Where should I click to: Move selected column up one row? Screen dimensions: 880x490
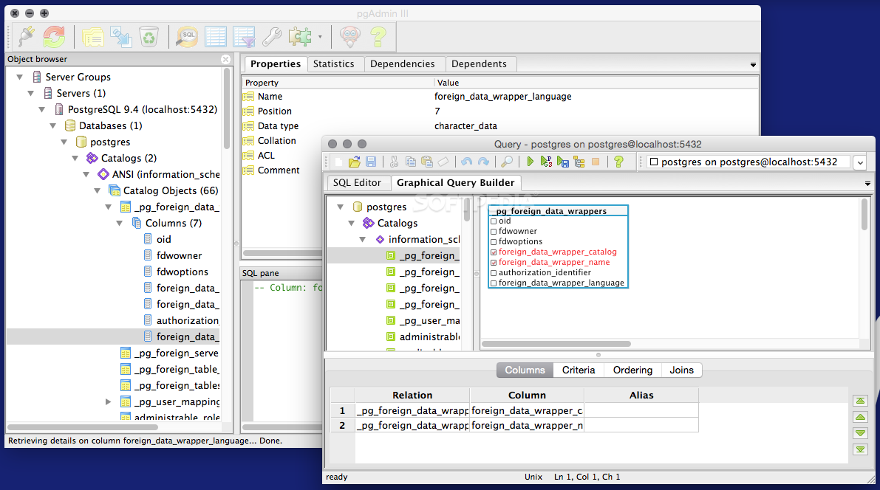click(x=860, y=417)
